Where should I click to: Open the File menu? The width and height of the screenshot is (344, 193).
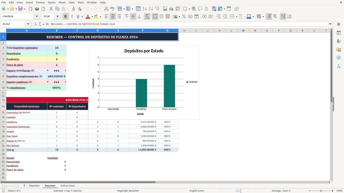[x=3, y=2]
